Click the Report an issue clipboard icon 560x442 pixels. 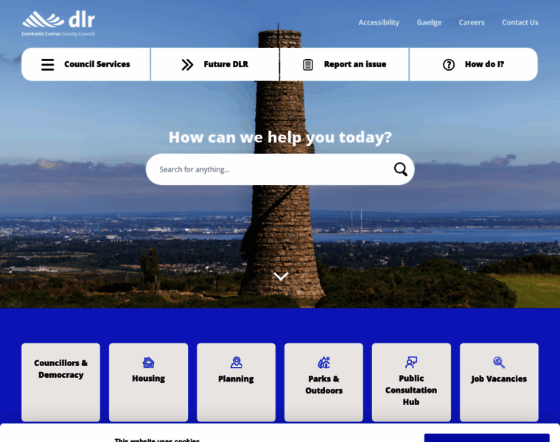(308, 65)
